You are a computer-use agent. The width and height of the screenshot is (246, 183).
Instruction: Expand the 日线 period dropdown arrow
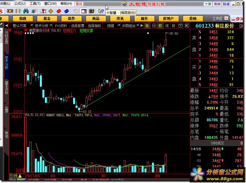coord(119,25)
